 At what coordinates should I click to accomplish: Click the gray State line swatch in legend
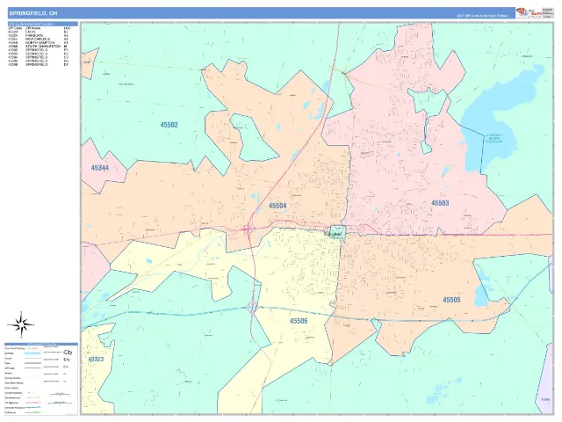click(x=32, y=363)
